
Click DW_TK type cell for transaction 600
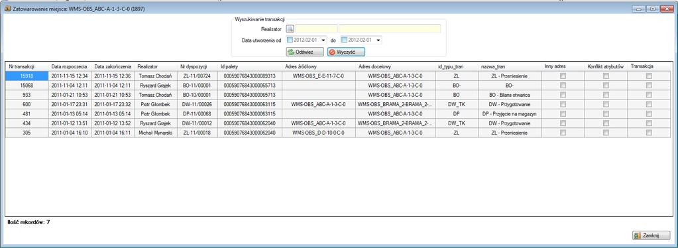tap(457, 104)
